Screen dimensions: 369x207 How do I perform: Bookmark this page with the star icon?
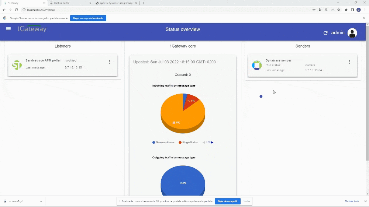[338, 10]
